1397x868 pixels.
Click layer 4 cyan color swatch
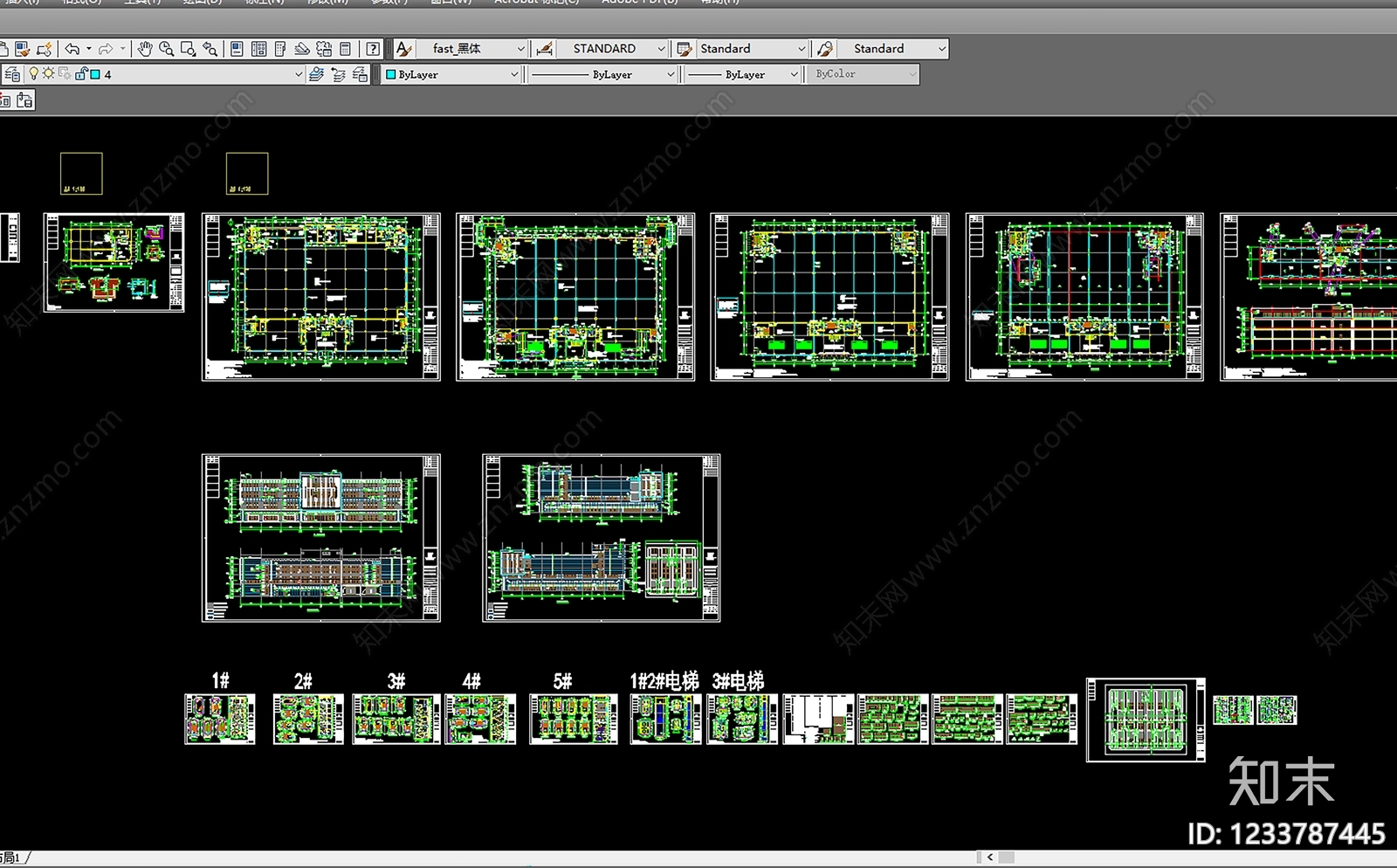click(95, 74)
